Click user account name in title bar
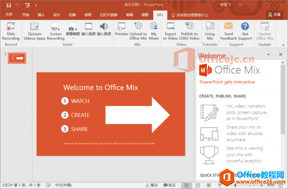Viewport: 288px width, 189px height. coord(225,5)
